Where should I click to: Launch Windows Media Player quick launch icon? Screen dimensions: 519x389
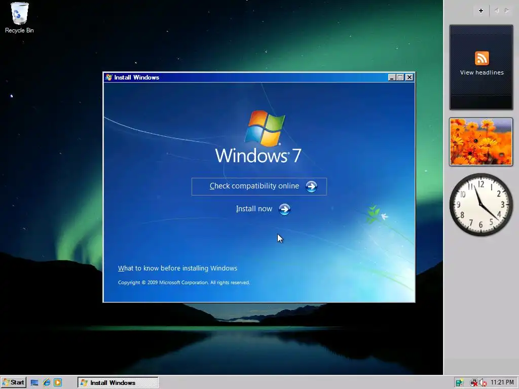[x=58, y=383]
